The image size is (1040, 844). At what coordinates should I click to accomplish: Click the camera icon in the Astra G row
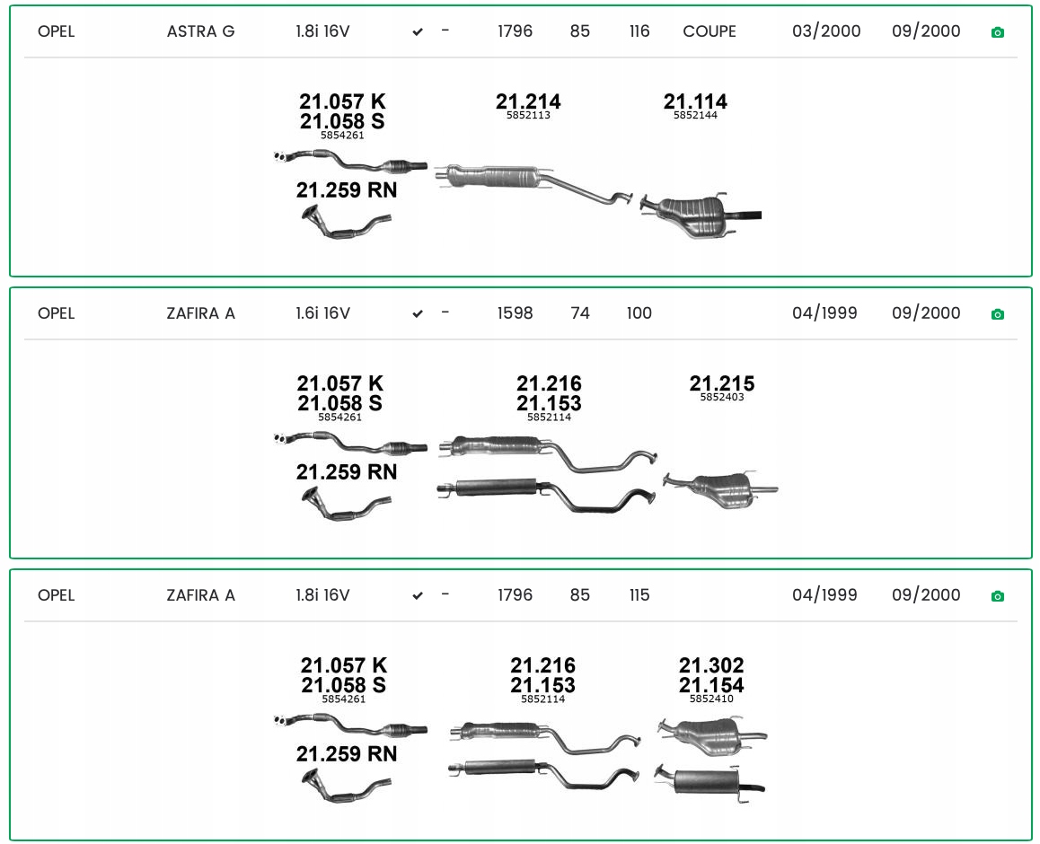(x=997, y=32)
